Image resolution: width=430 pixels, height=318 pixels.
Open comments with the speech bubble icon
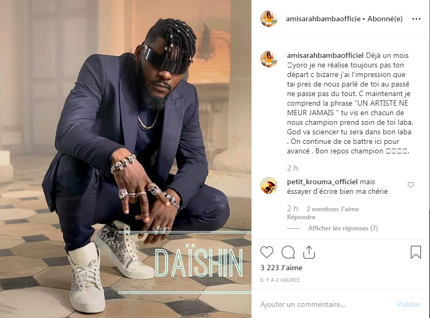point(288,252)
